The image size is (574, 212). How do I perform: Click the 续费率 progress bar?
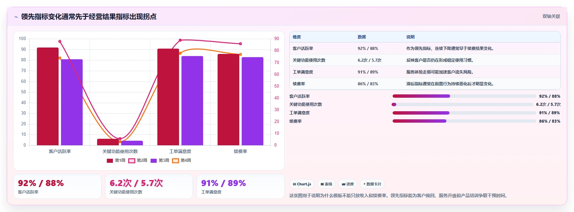coord(464,121)
